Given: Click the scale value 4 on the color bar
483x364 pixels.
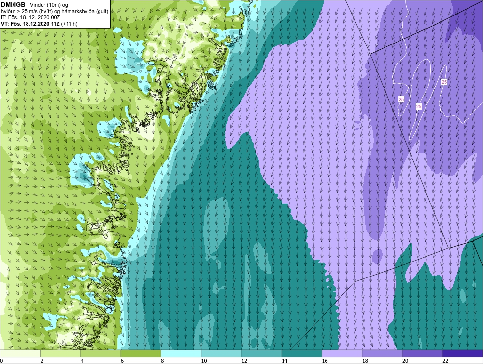Looking at the screenshot, I should pyautogui.click(x=82, y=361).
